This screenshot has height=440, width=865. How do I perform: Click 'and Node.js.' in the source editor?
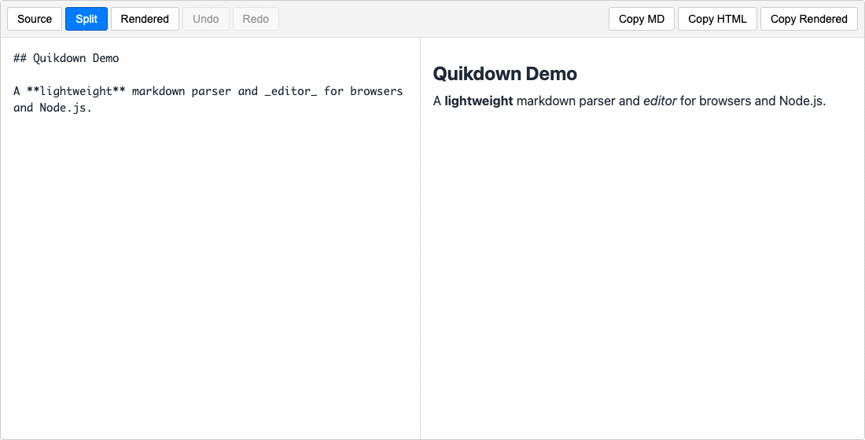[53, 108]
